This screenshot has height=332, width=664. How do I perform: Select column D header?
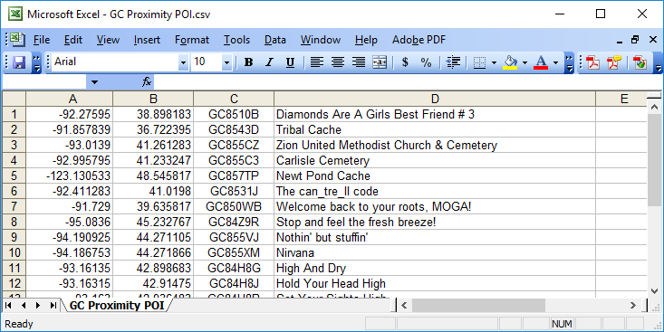coord(435,99)
